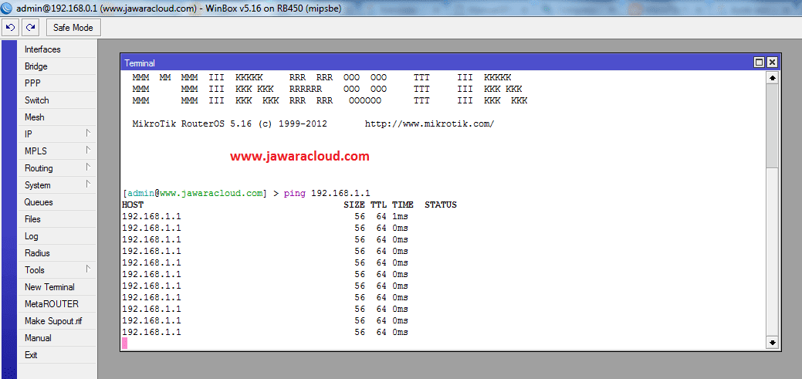802x379 pixels.
Task: Expand the Routing submenu arrow
Action: coord(88,167)
